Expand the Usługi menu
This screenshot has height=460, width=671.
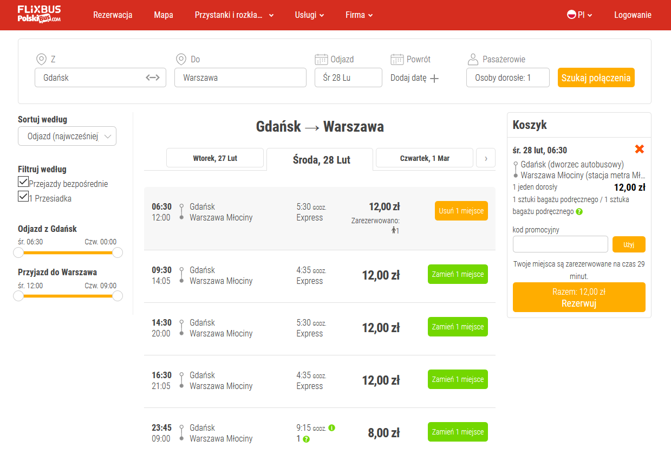309,15
